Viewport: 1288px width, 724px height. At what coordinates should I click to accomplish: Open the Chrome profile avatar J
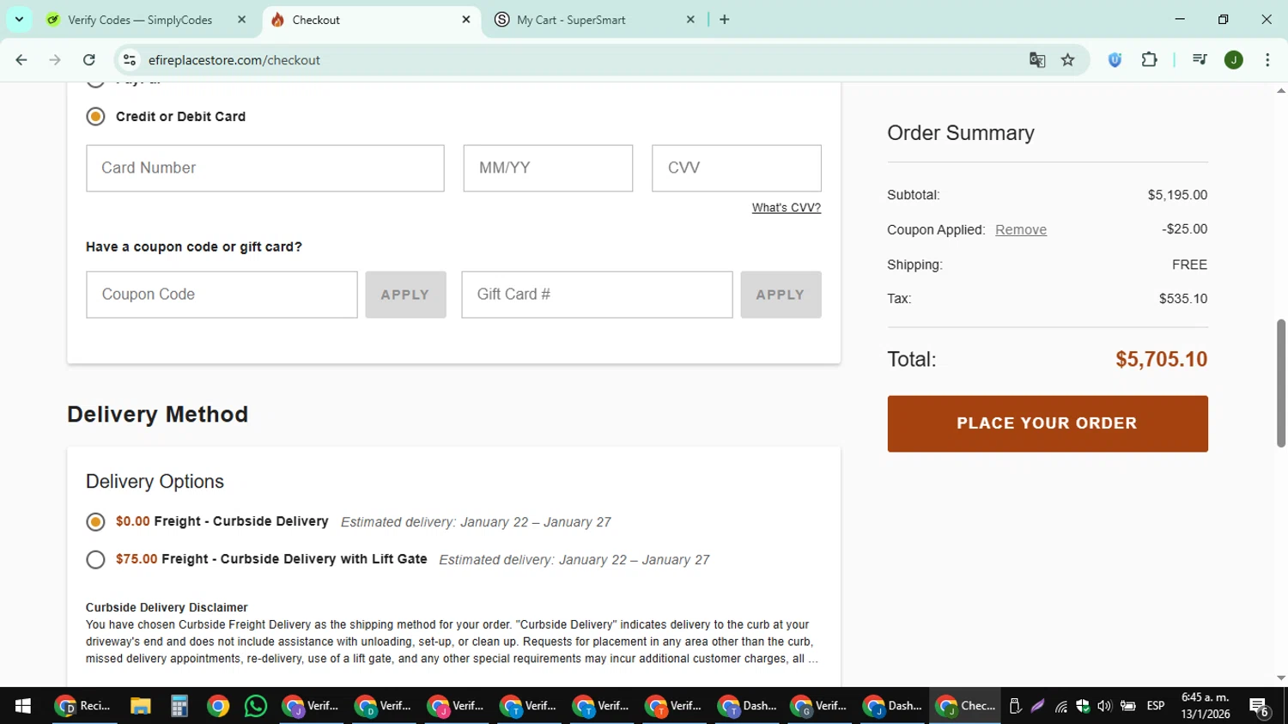[x=1234, y=60]
